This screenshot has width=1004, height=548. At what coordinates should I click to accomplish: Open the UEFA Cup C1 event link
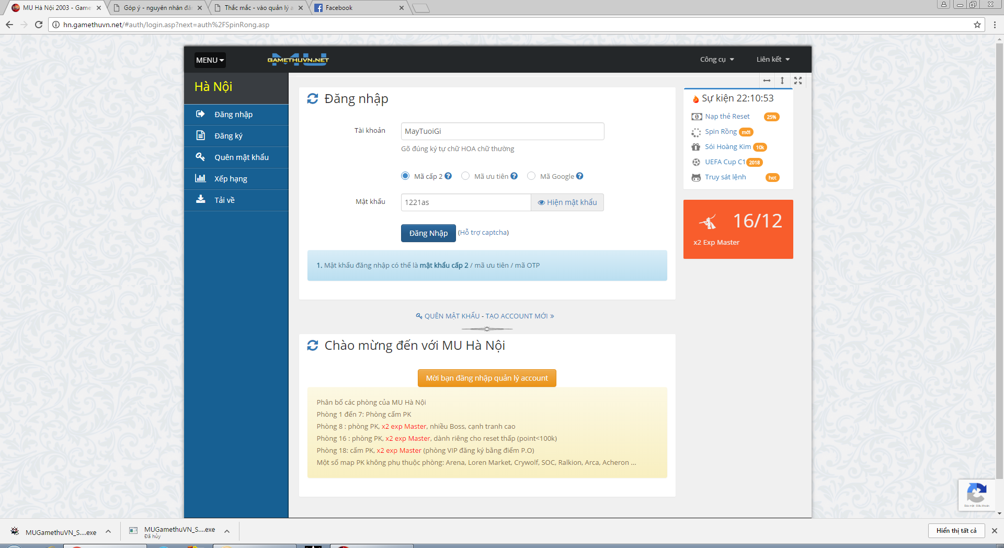725,162
